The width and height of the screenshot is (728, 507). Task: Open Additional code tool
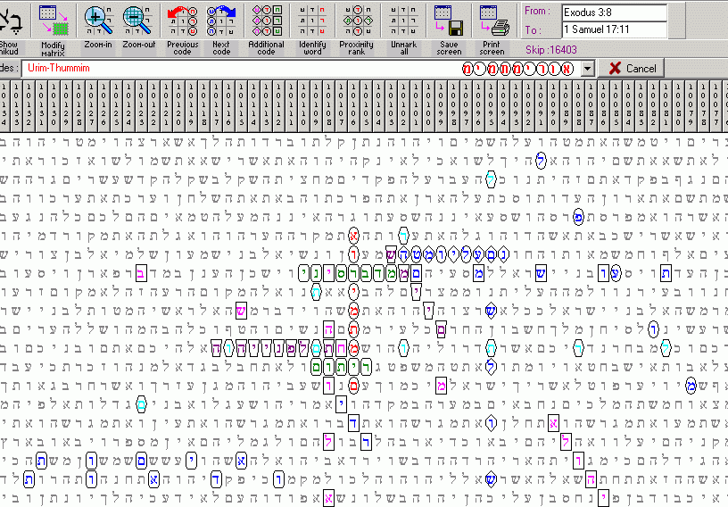click(x=267, y=21)
